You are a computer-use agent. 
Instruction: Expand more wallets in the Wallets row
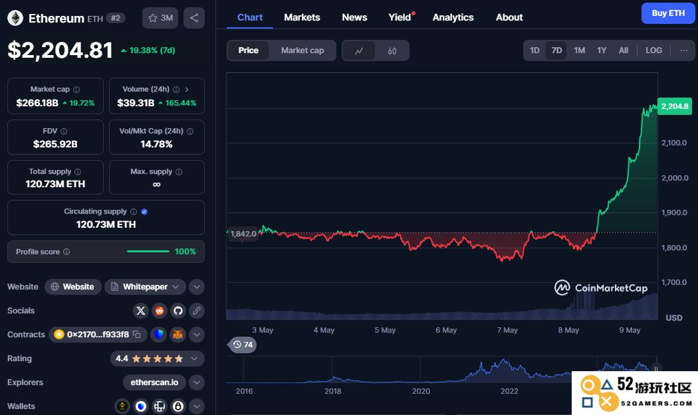pyautogui.click(x=197, y=406)
